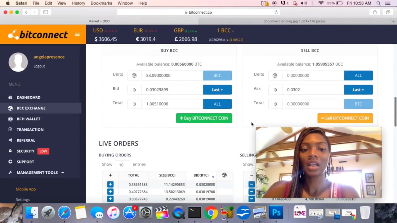Click Sell BITCONNECT COIN button
The image size is (397, 223).
point(345,118)
